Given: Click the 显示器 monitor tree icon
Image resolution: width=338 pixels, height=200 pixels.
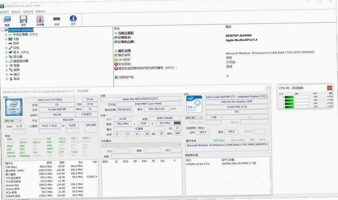Looking at the screenshot, I should coord(11,57).
